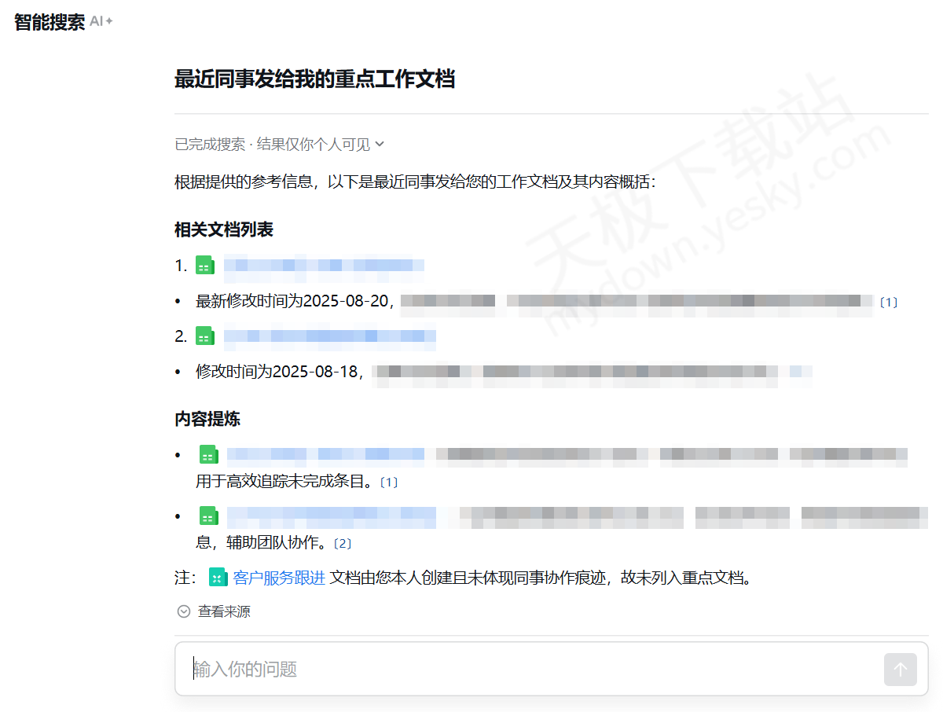Open first blurred document link under 内容提炼
The image size is (943, 712).
point(325,454)
